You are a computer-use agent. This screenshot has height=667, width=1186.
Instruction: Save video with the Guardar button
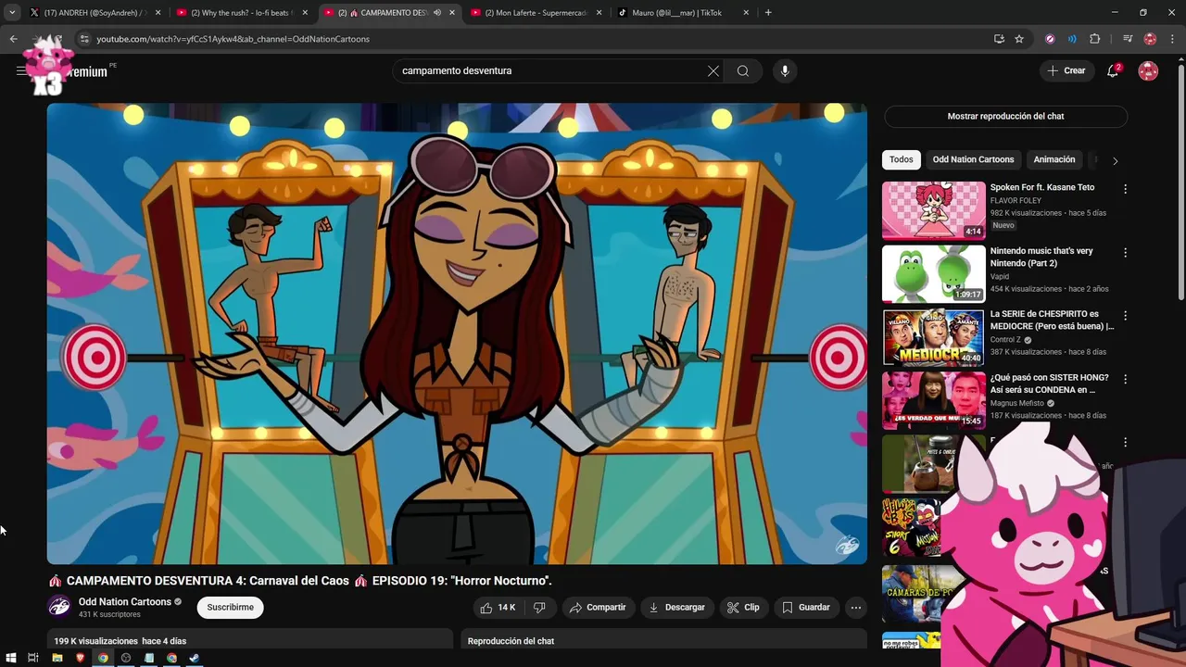tap(806, 608)
